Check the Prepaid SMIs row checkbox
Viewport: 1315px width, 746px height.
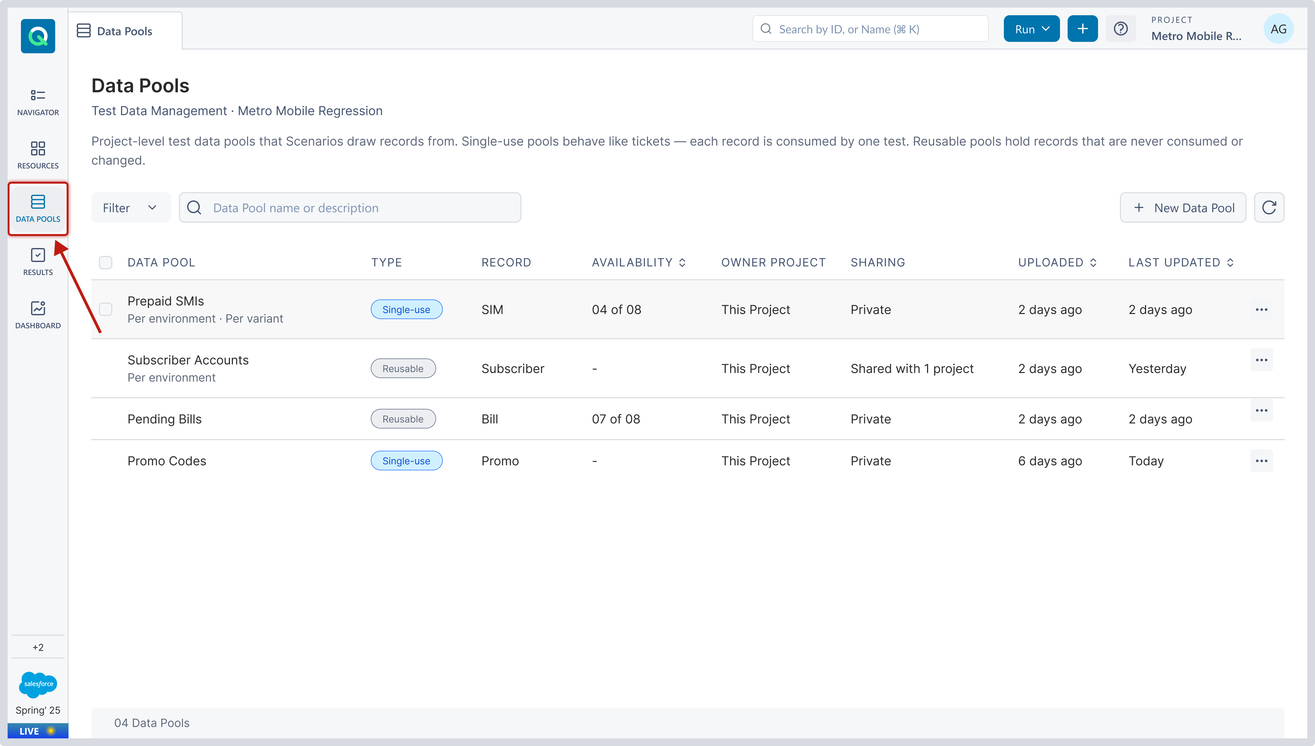click(106, 309)
